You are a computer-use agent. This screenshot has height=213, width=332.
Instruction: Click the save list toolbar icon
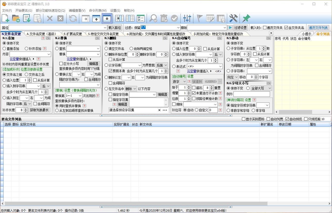[37, 18]
